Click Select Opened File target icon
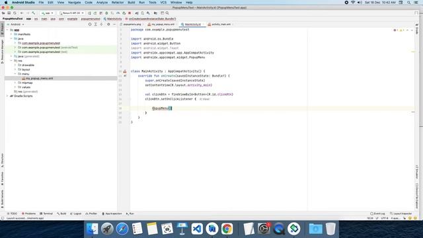This screenshot has height=238, width=423. click(x=90, y=24)
